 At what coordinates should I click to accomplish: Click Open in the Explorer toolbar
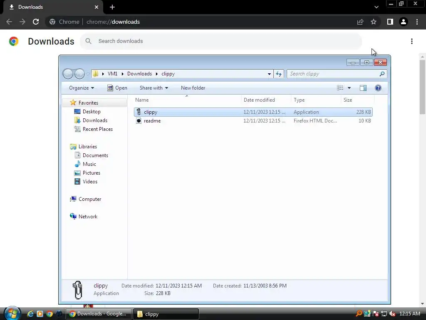117,88
